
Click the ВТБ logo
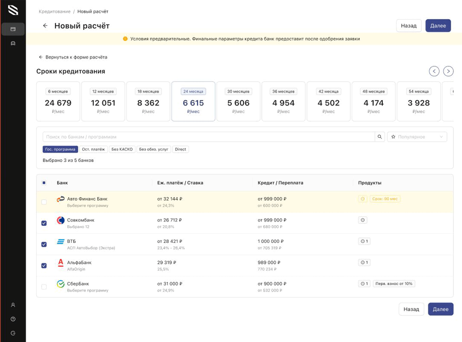point(61,241)
